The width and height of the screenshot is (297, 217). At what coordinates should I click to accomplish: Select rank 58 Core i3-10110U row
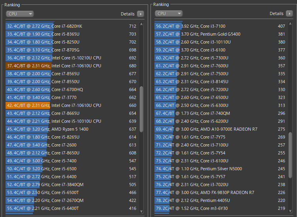pos(221,42)
